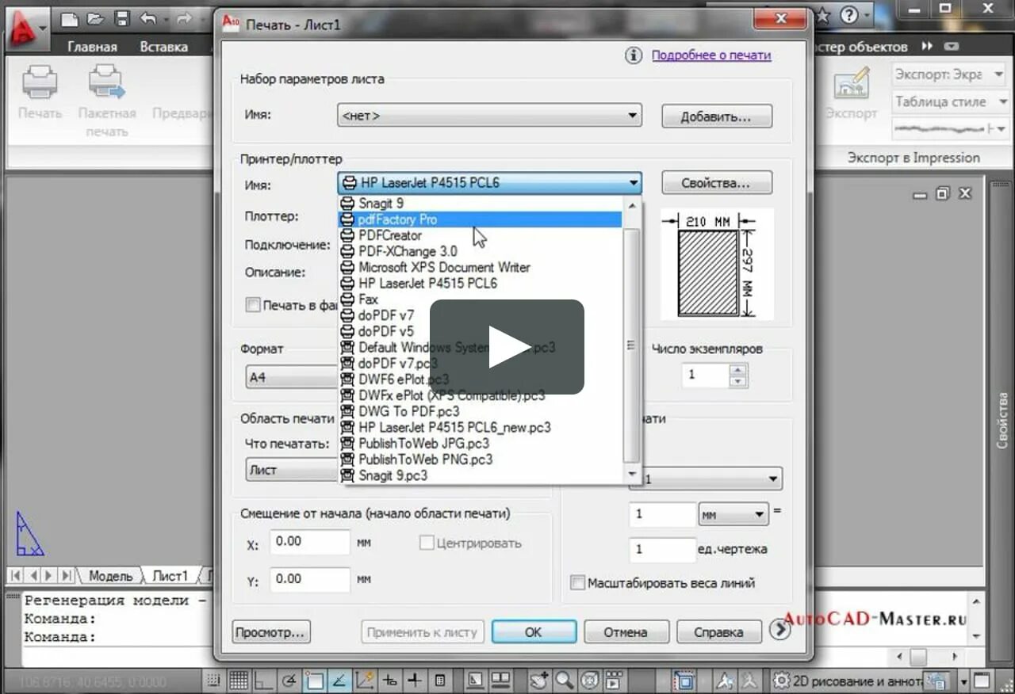The width and height of the screenshot is (1015, 694).
Task: Toggle Ortho mode in the status bar
Action: click(x=264, y=681)
